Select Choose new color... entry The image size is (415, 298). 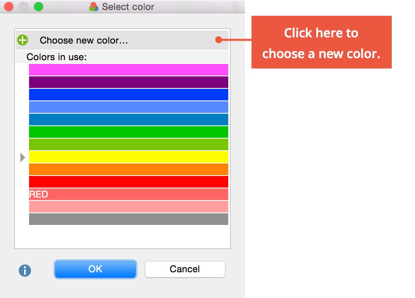[84, 40]
